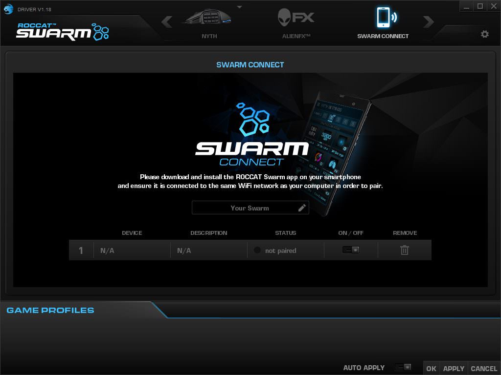Click the ROCCAT icon in title bar

click(8, 9)
